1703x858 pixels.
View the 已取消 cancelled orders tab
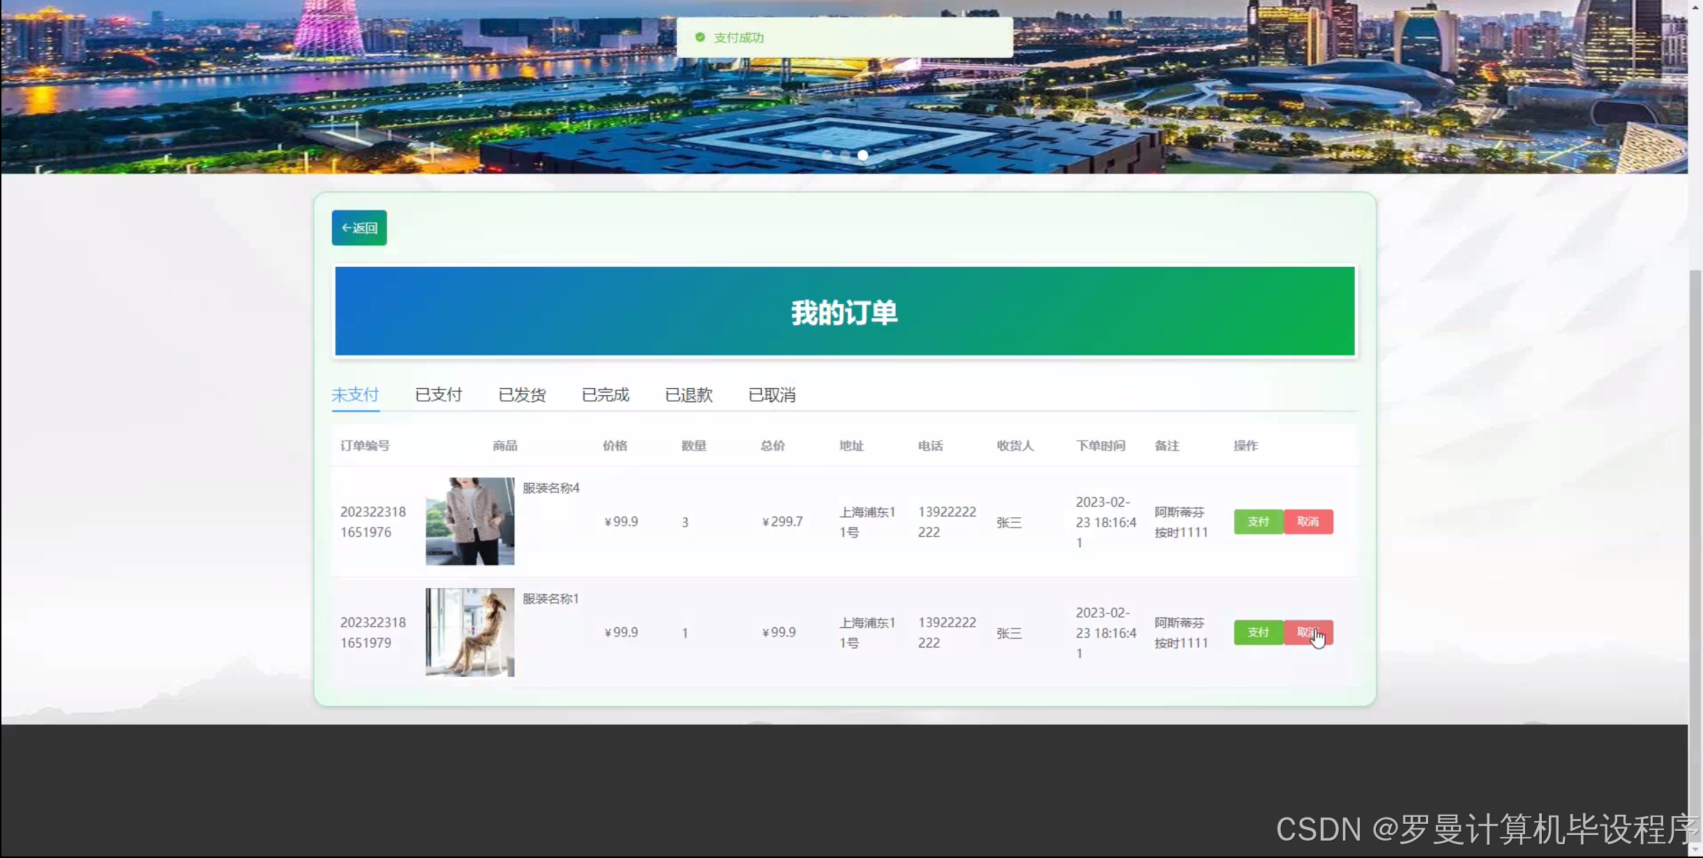[772, 395]
